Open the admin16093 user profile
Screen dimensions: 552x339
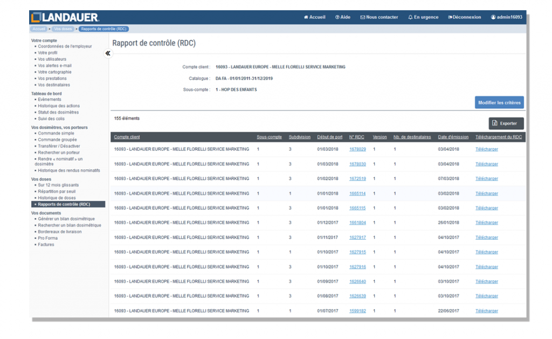506,17
